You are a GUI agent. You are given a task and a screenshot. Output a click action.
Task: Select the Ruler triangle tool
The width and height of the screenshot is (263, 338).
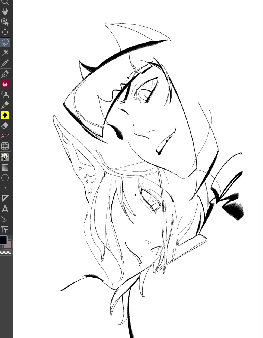pos(5,199)
